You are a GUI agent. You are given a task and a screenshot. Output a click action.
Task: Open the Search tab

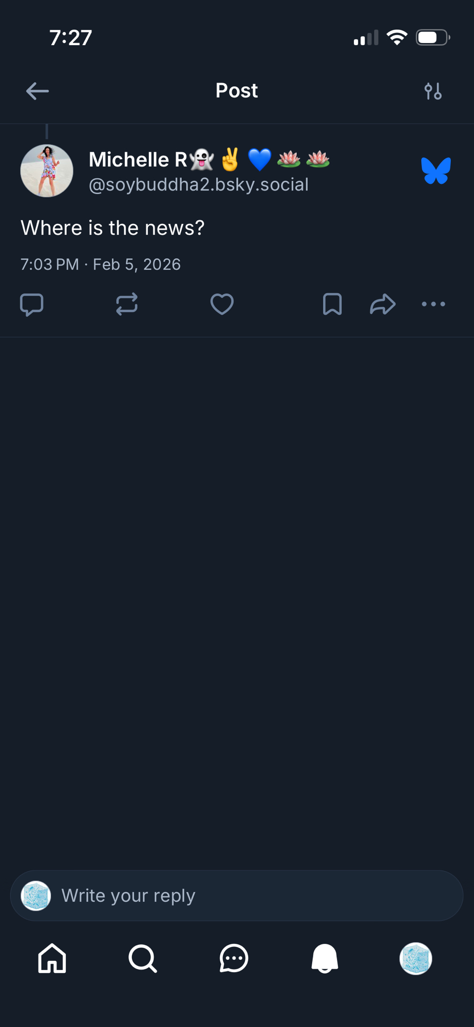point(143,958)
